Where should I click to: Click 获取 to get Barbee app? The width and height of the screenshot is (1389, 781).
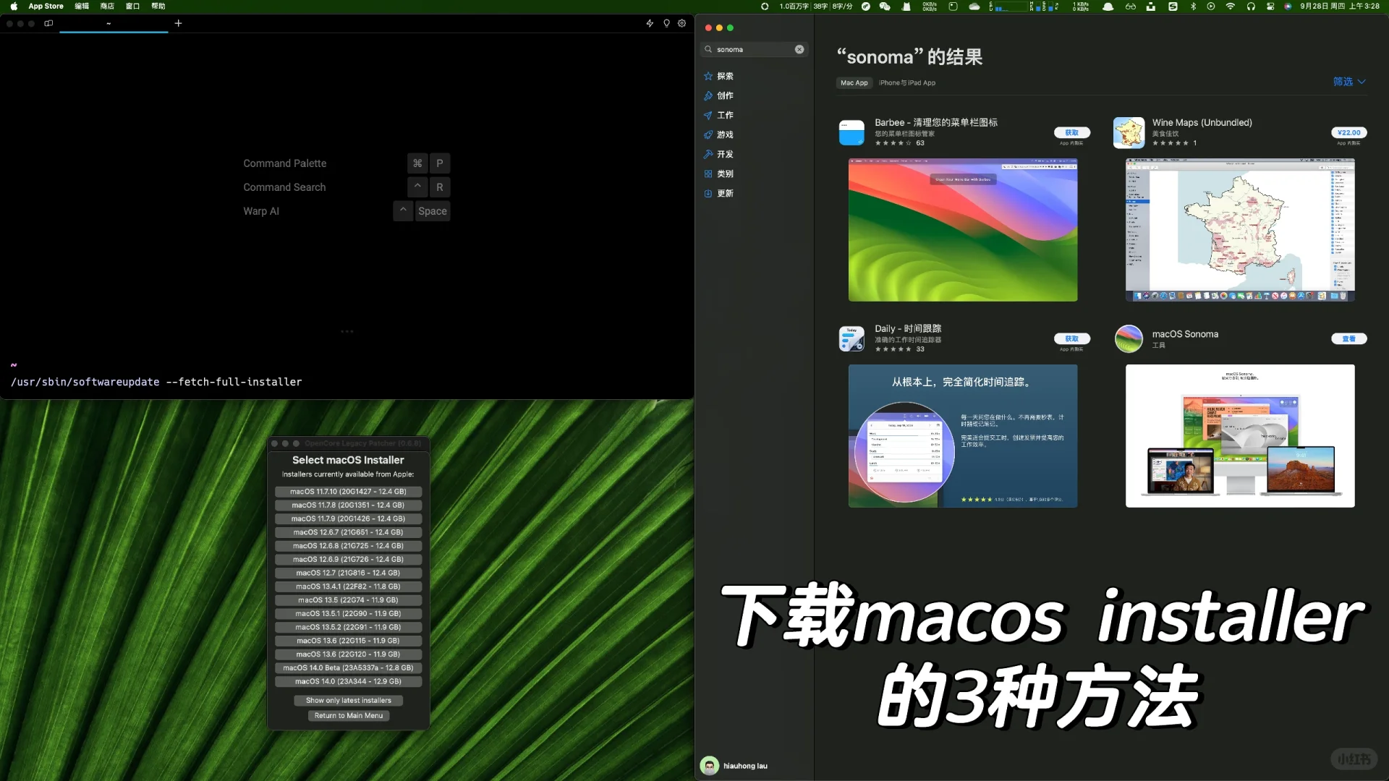tap(1073, 132)
